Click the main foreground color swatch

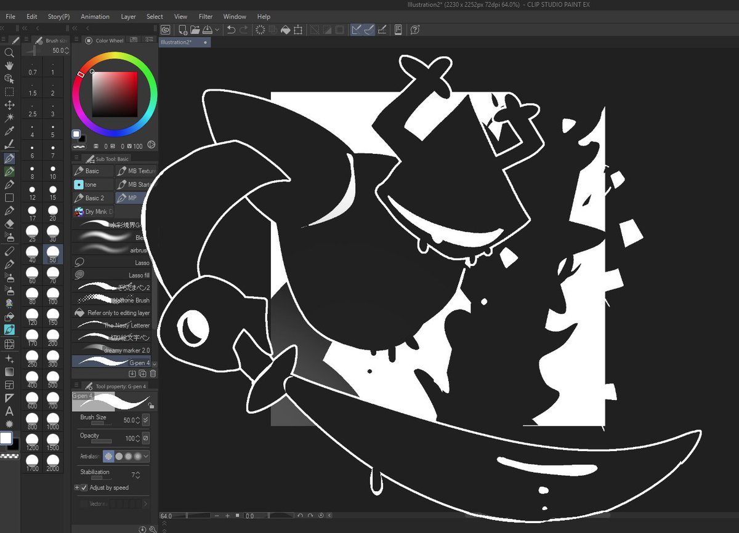click(x=6, y=438)
